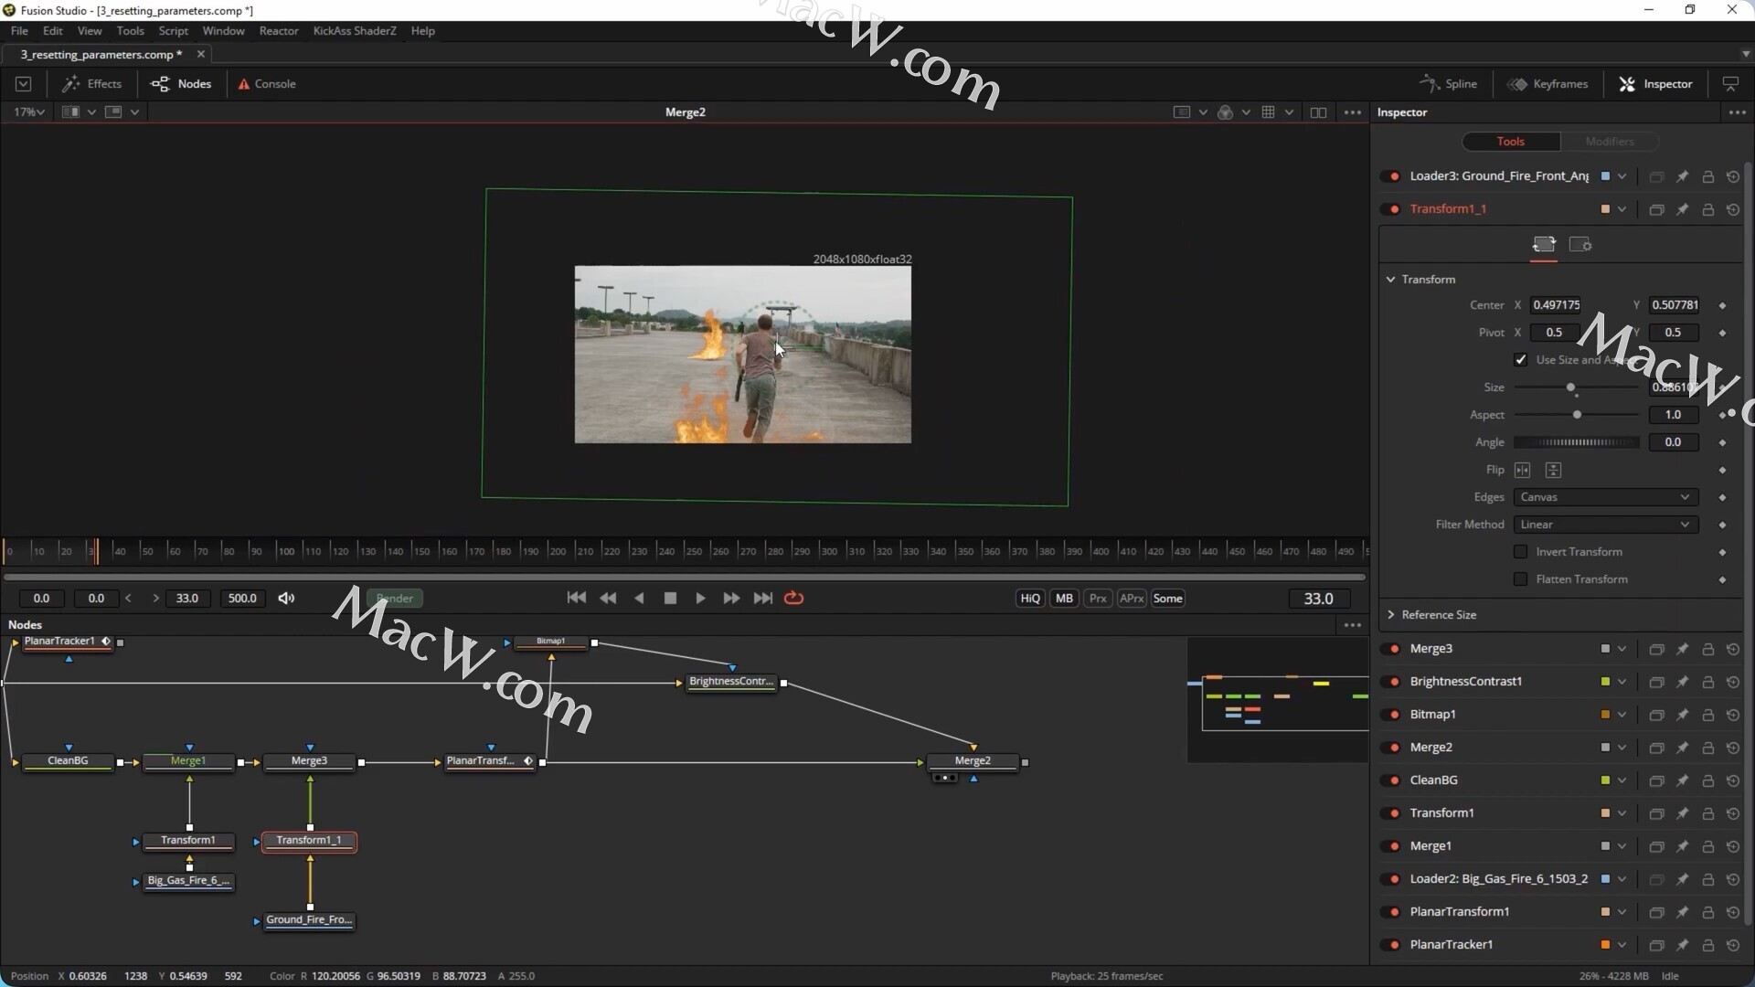Viewport: 1755px width, 987px height.
Task: Uncheck Use Size and Aspect
Action: click(x=1521, y=360)
